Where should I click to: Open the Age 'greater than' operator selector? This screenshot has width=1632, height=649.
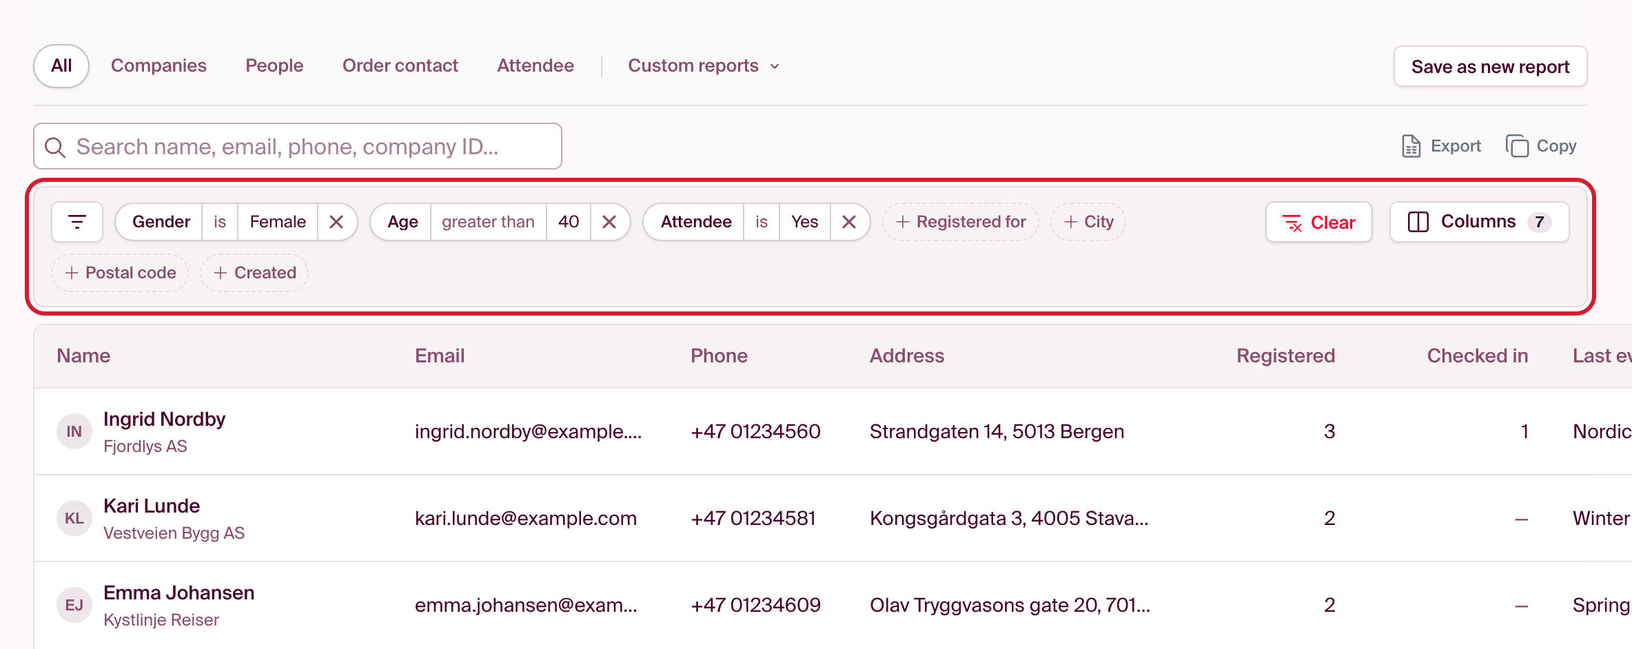click(488, 222)
